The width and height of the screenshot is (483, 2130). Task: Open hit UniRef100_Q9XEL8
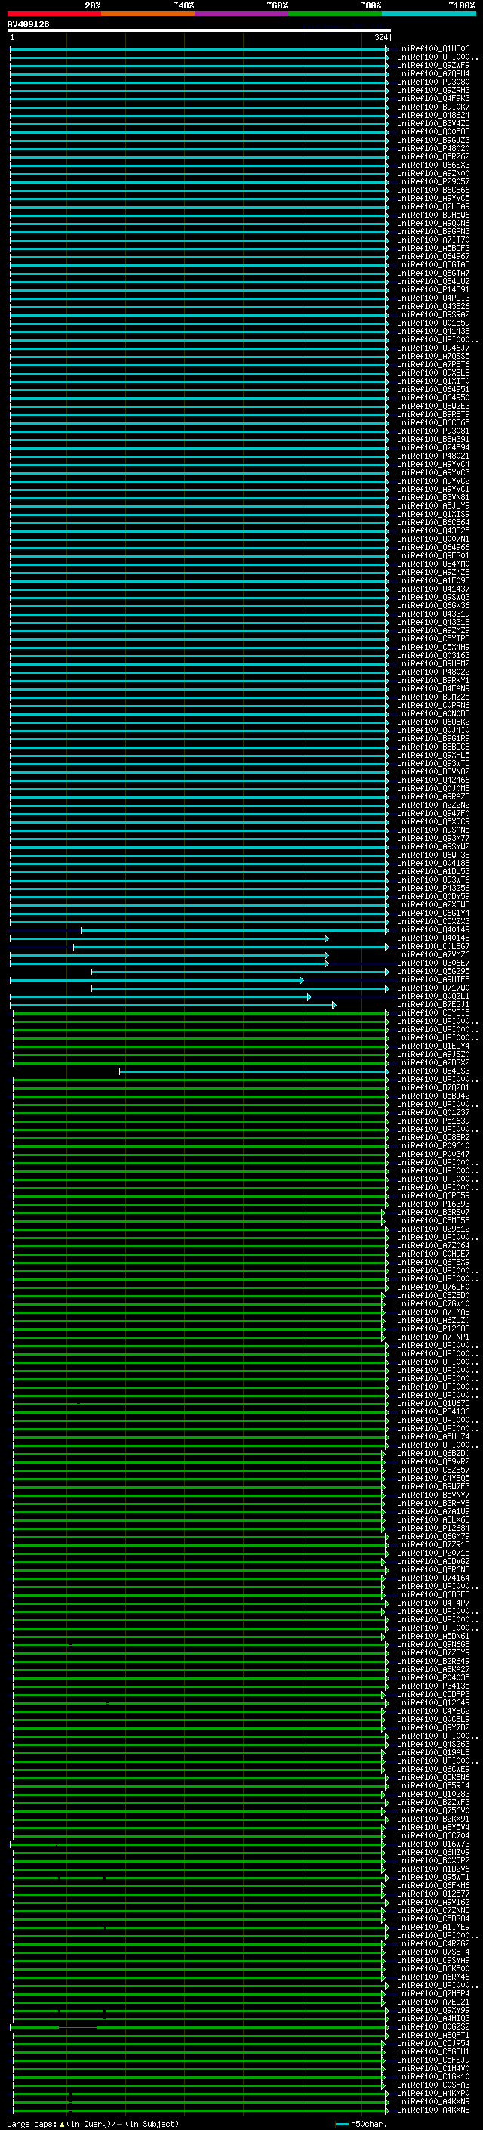click(x=433, y=373)
